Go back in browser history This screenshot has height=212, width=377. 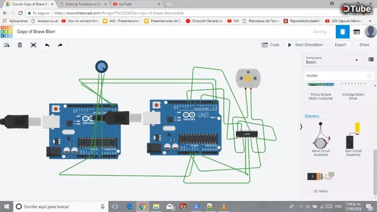[x=5, y=13]
